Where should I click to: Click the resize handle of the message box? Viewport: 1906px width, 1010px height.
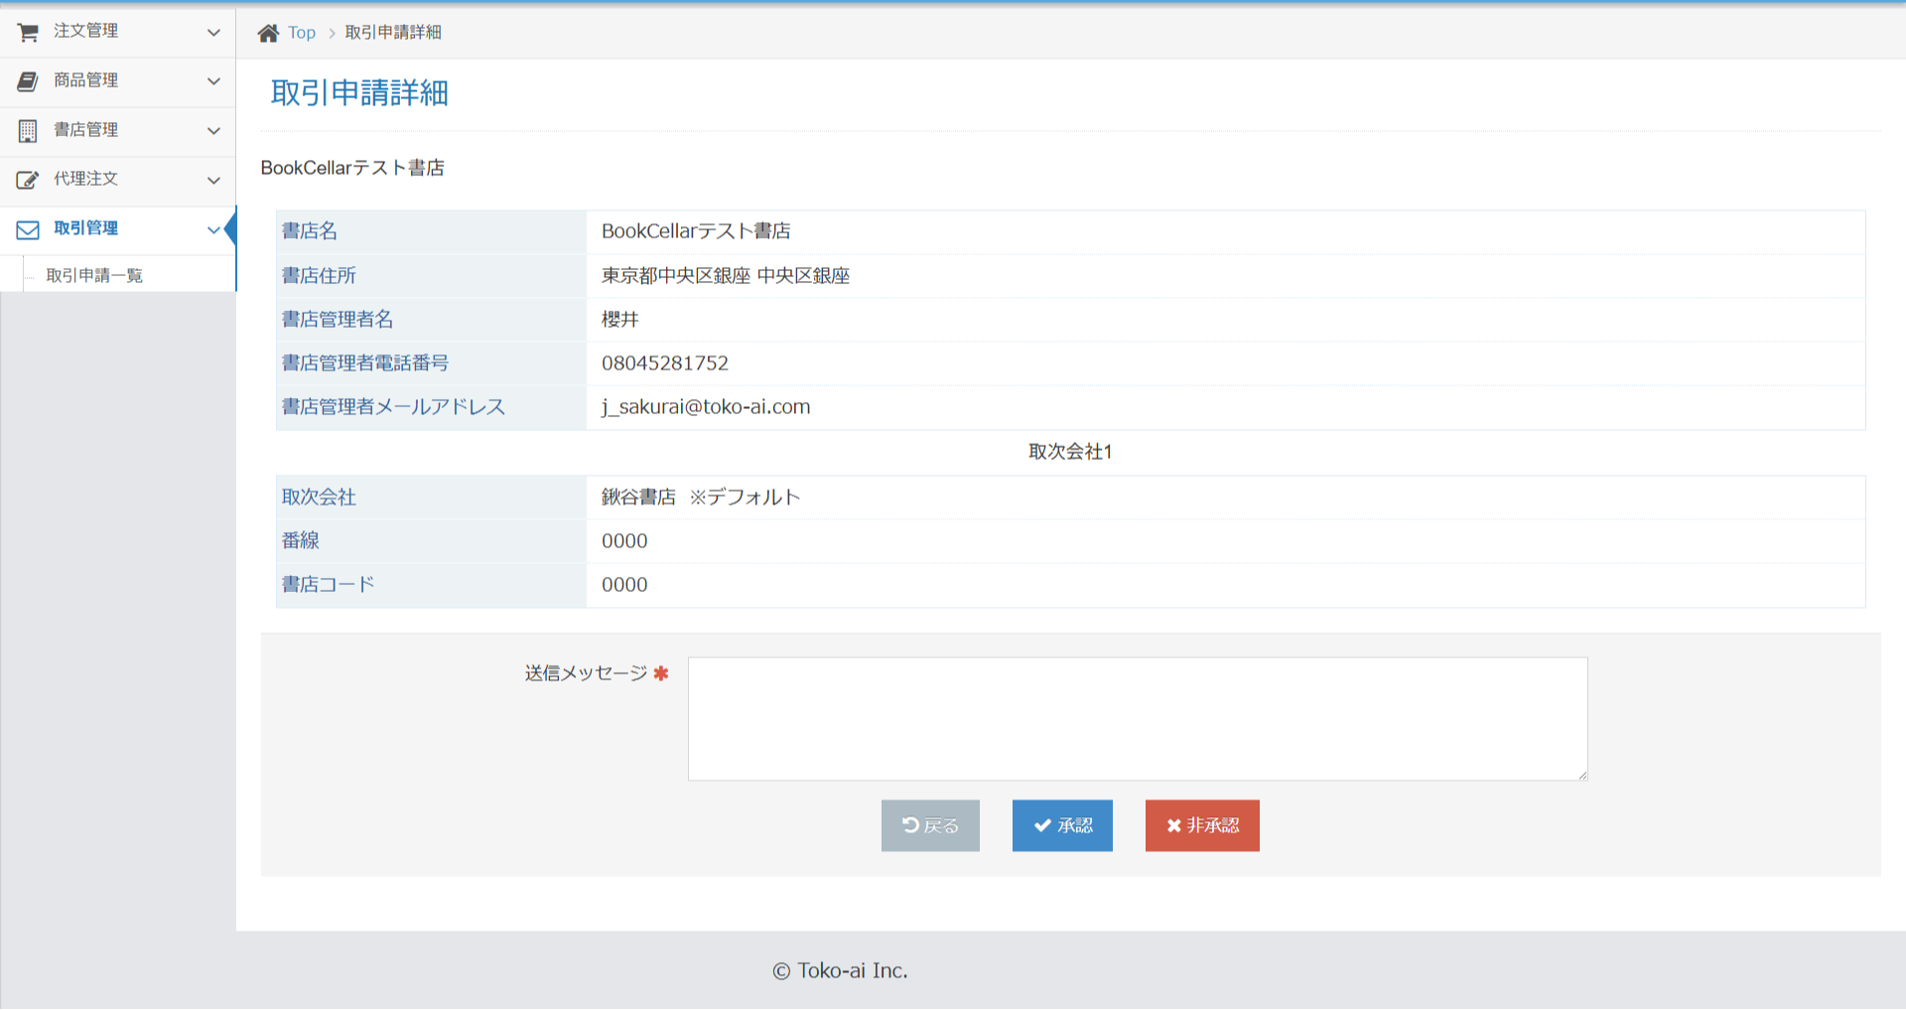click(x=1582, y=776)
